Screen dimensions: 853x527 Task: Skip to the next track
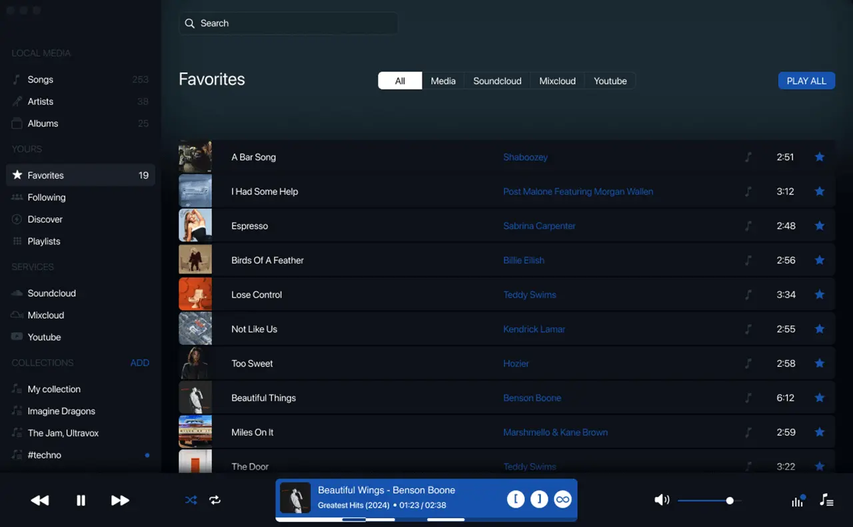(x=120, y=500)
